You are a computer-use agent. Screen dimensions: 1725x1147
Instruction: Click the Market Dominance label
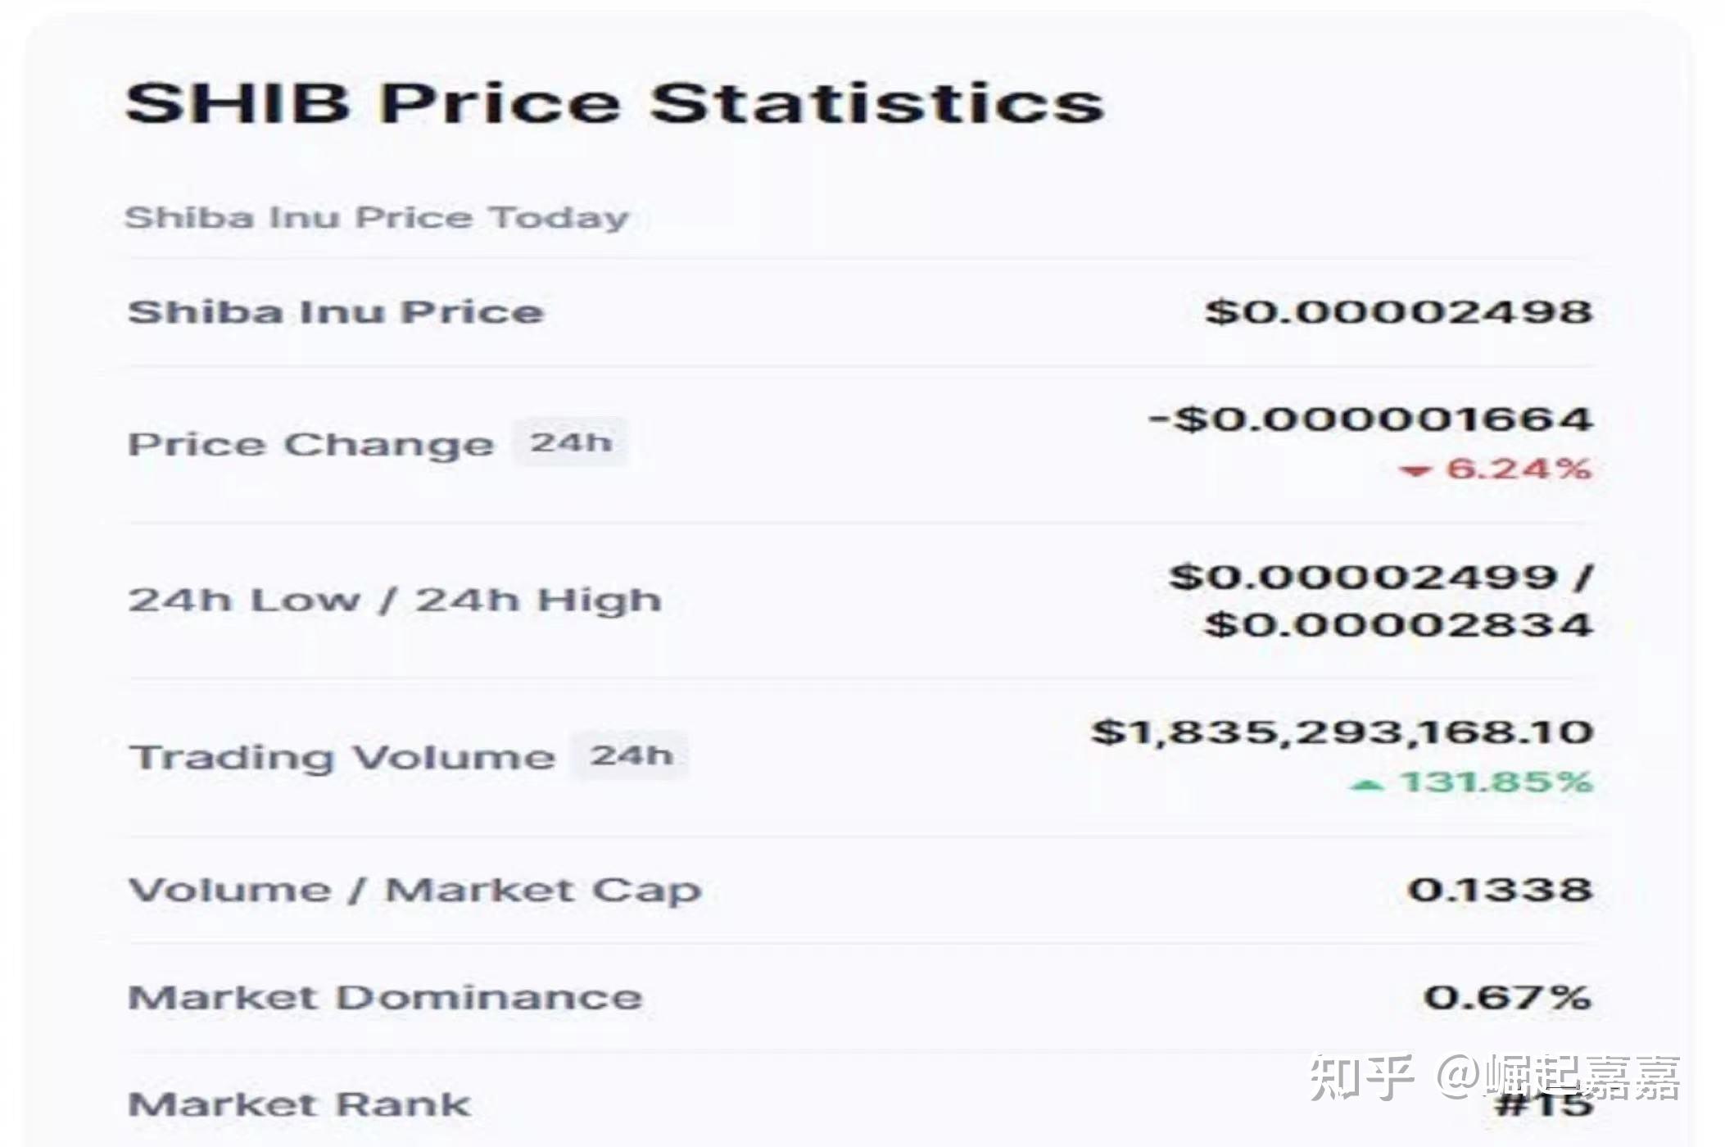385,998
